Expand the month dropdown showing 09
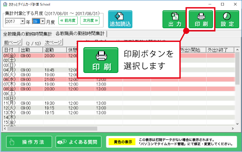The height and width of the screenshot is (152, 242). (43, 21)
